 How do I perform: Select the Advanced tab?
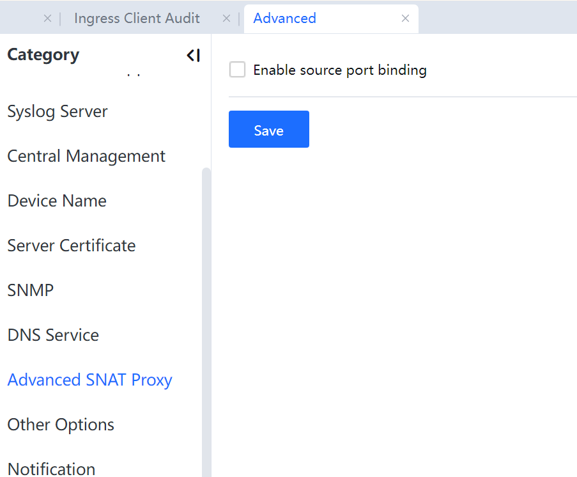[x=285, y=19]
